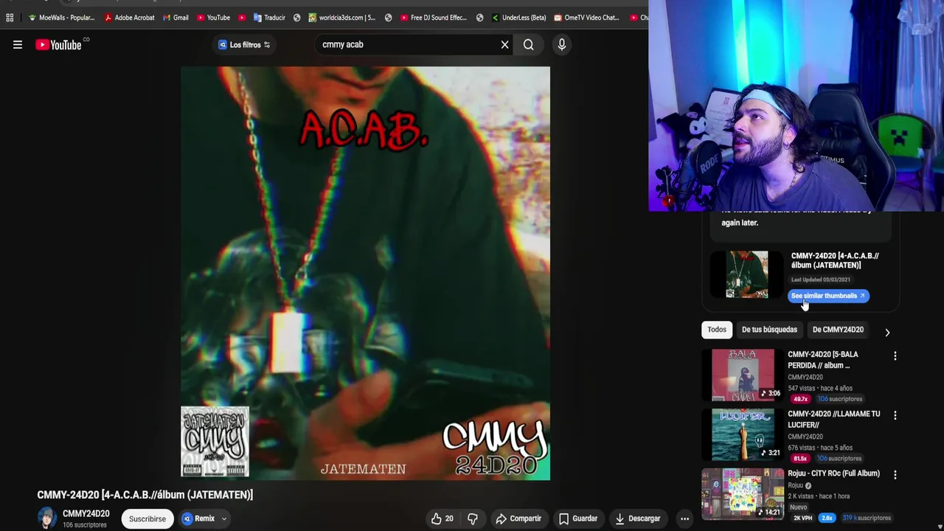Dislike the video with thumbs down
Image resolution: width=944 pixels, height=531 pixels.
tap(473, 518)
